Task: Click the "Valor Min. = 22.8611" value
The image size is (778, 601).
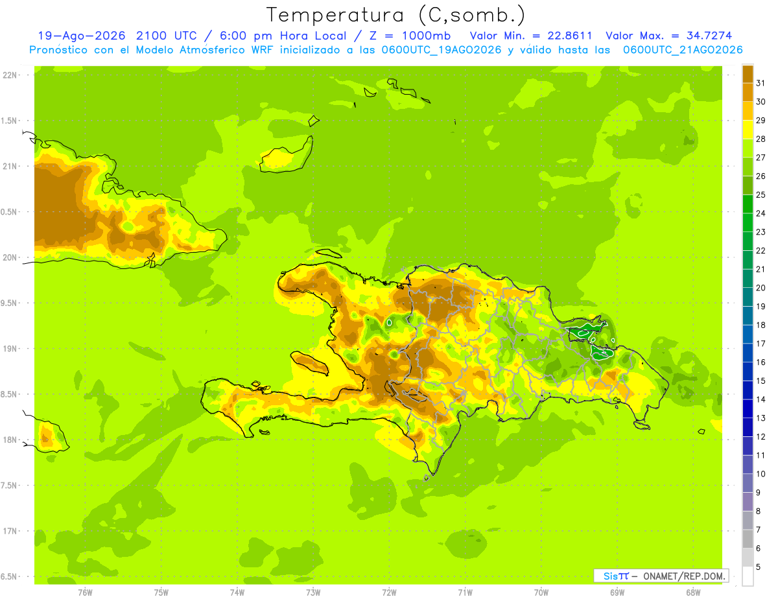Action: coord(531,36)
